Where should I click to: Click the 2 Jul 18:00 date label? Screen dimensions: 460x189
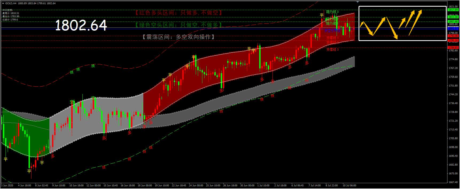click(280, 186)
